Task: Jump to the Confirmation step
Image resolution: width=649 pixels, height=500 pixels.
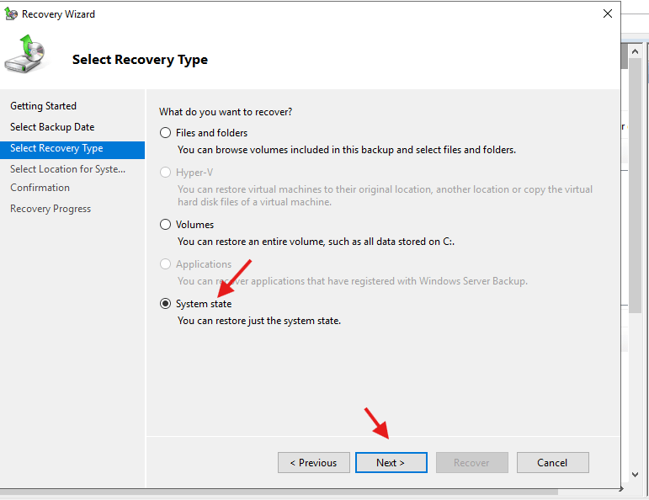Action: pyautogui.click(x=40, y=188)
